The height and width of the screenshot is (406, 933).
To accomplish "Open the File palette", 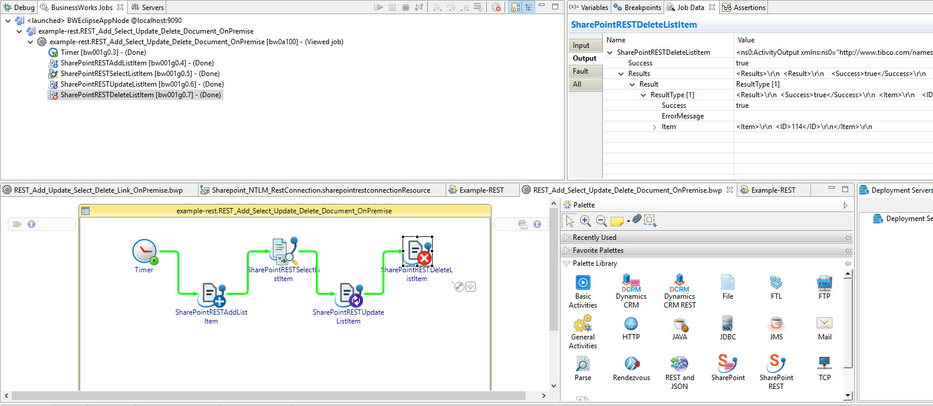I will (728, 288).
